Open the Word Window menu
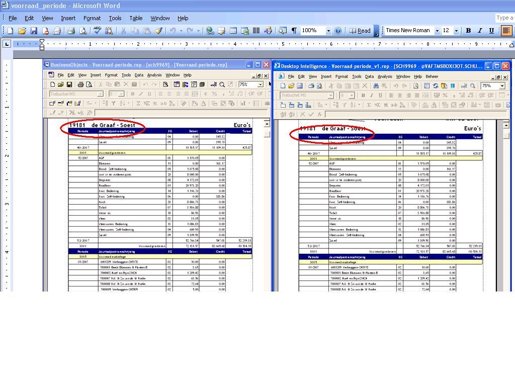This screenshot has width=515, height=386. 160,18
